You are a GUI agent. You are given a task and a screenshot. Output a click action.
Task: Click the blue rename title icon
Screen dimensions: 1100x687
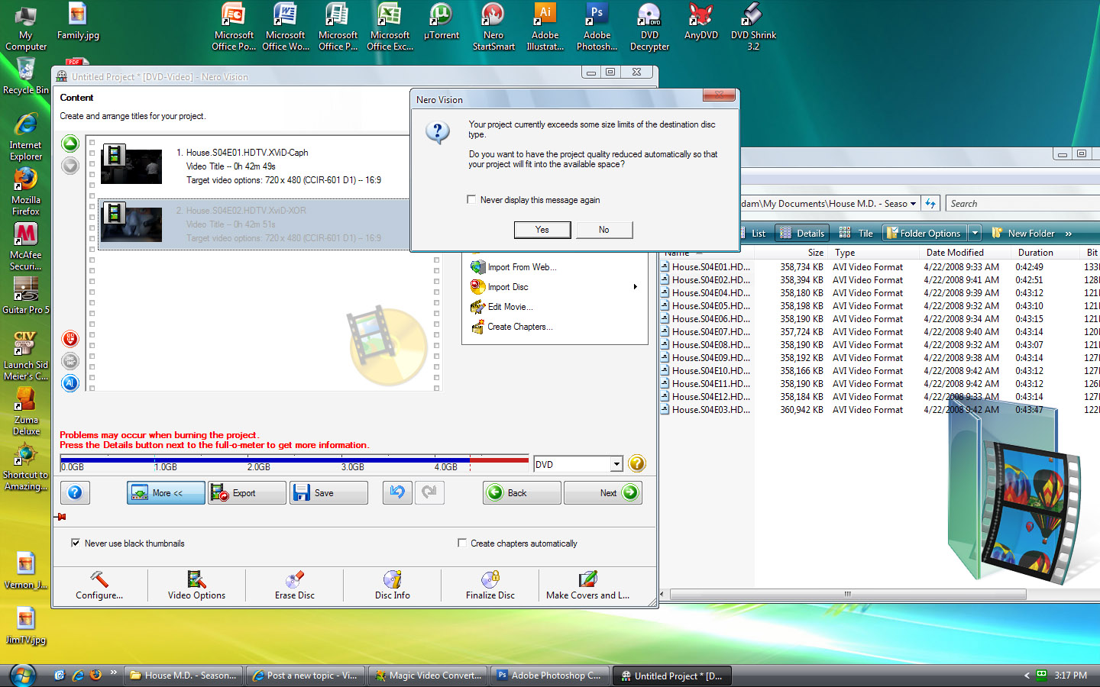pos(70,383)
